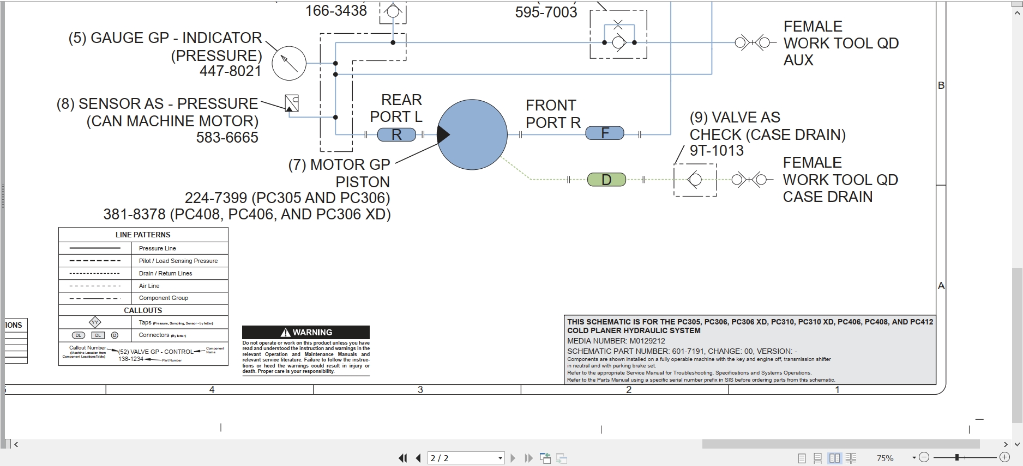Click the warning triangle icon

click(285, 333)
